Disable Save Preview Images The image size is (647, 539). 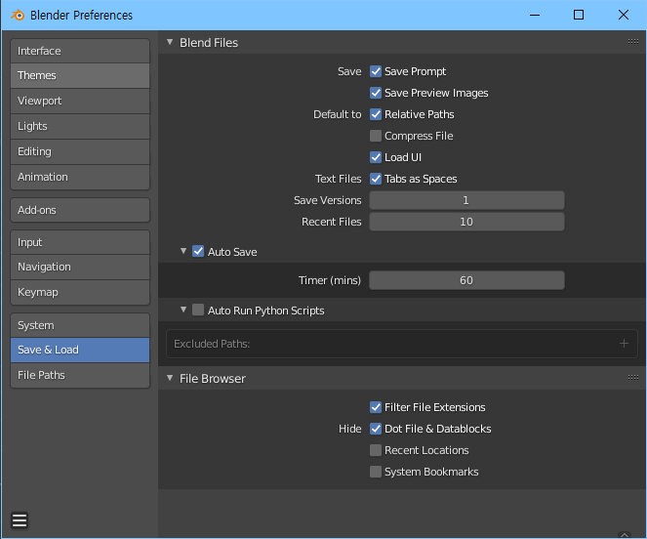pos(376,93)
